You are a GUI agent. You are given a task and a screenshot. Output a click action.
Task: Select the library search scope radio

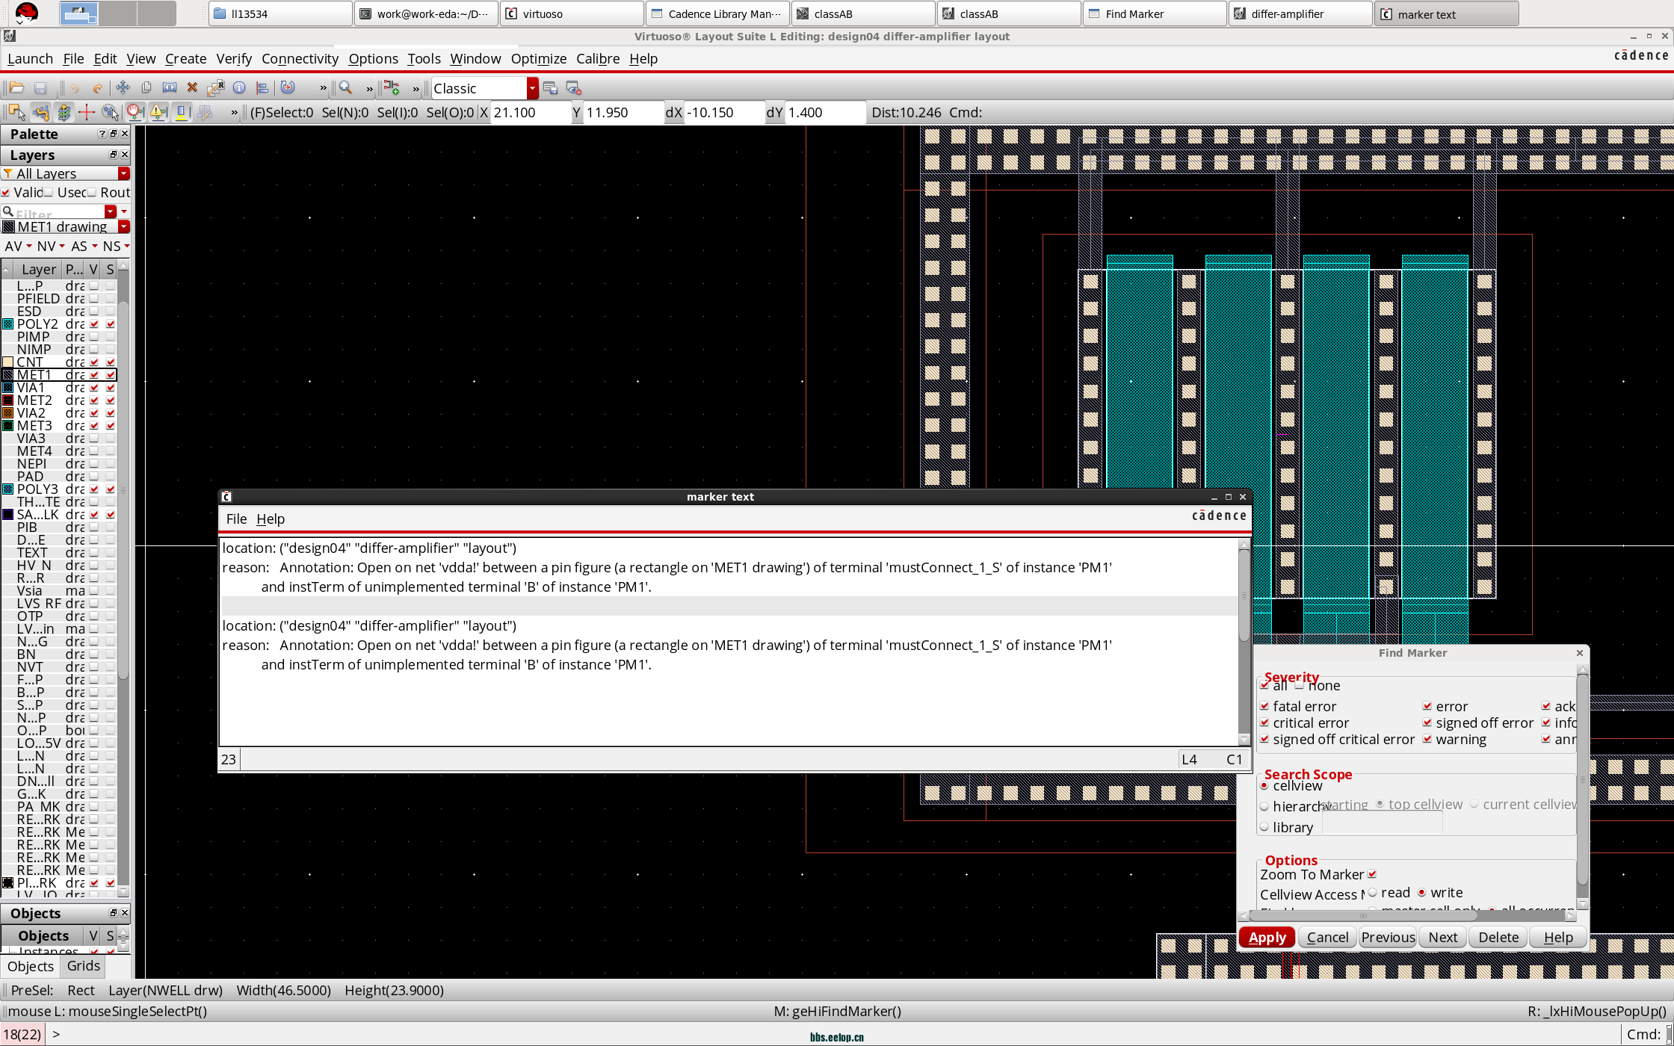(x=1264, y=827)
